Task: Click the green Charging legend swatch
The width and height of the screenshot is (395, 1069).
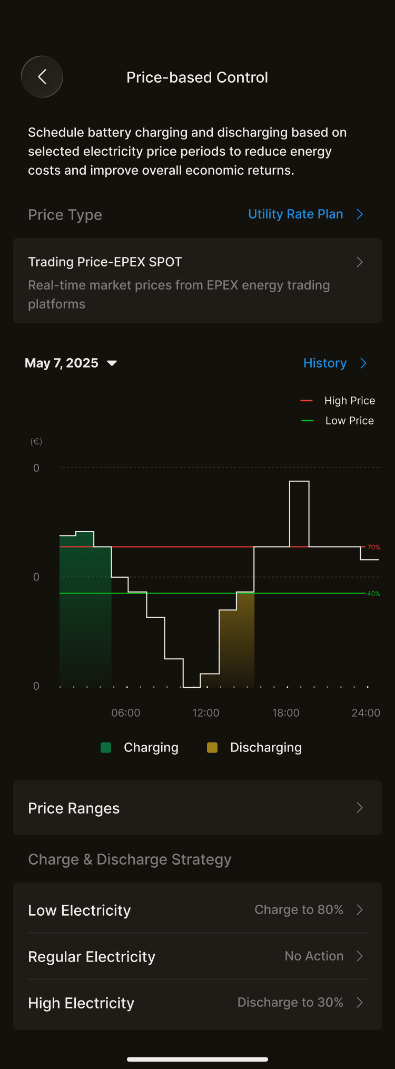Action: 106,748
